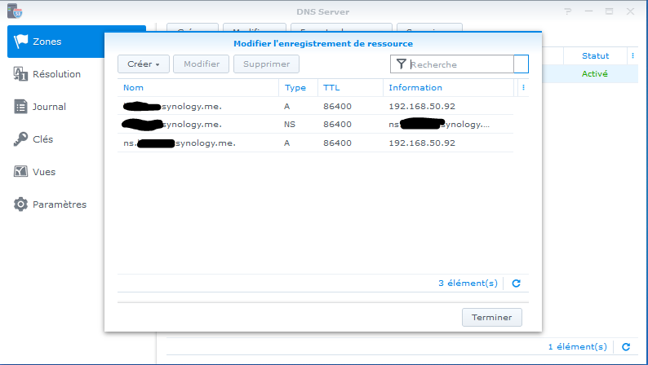This screenshot has height=365, width=648.
Task: Click the filter funnel icon
Action: pos(401,64)
